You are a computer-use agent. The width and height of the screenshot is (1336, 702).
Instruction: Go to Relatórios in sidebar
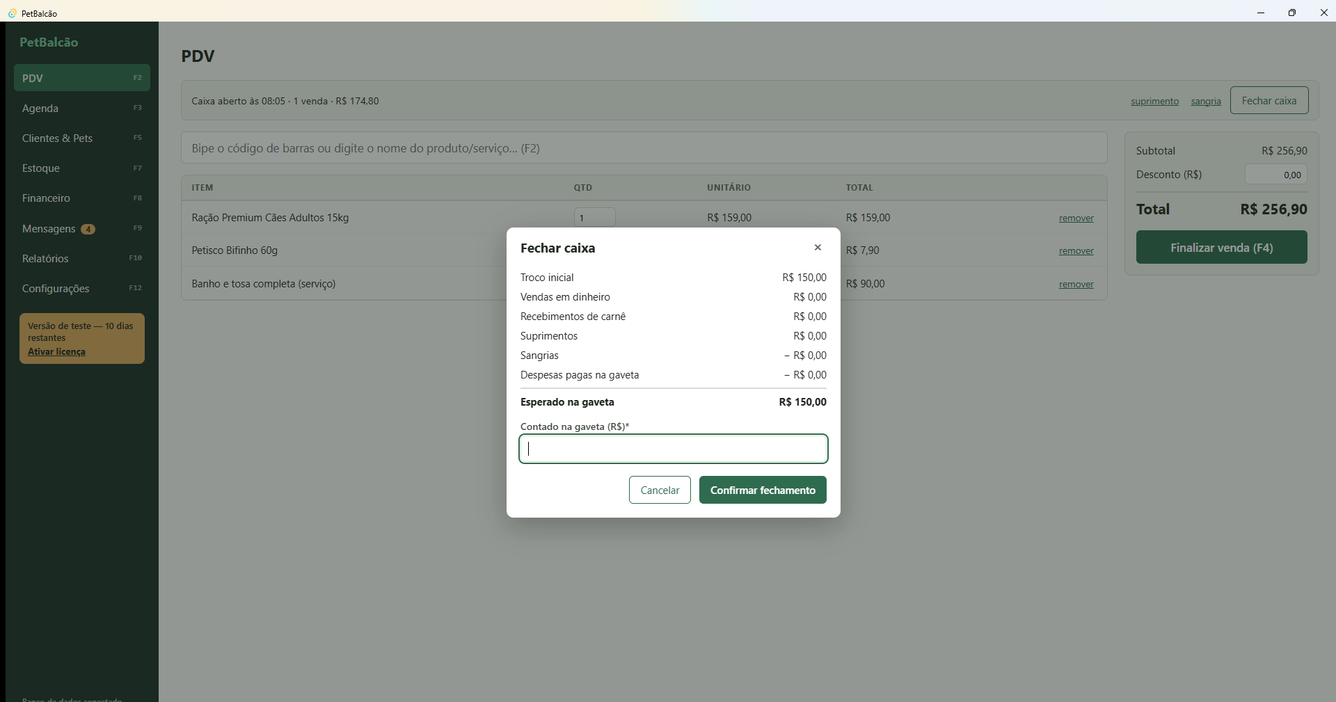point(82,258)
